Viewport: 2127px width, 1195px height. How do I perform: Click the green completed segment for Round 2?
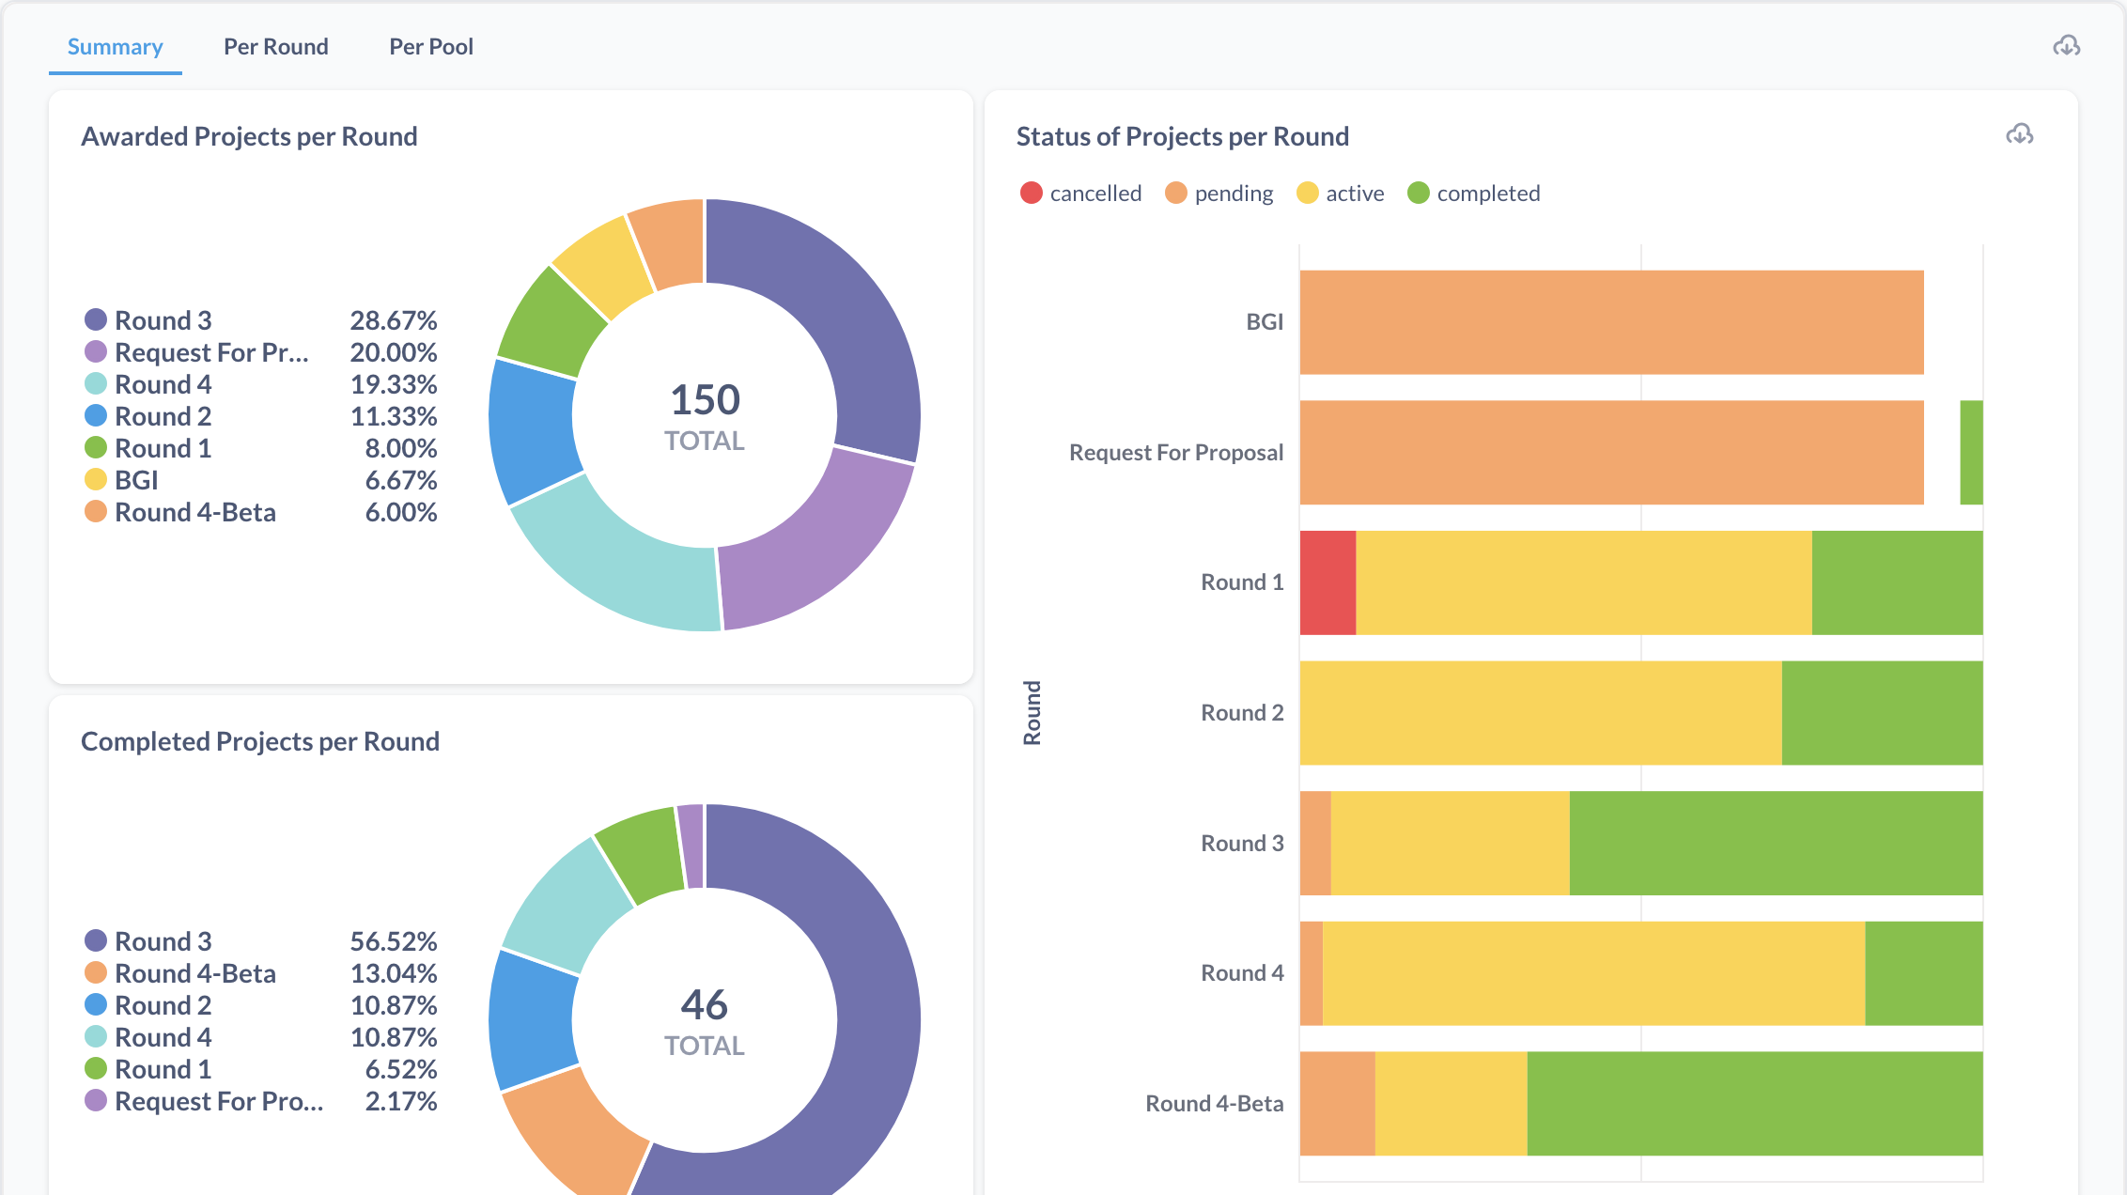(1883, 713)
